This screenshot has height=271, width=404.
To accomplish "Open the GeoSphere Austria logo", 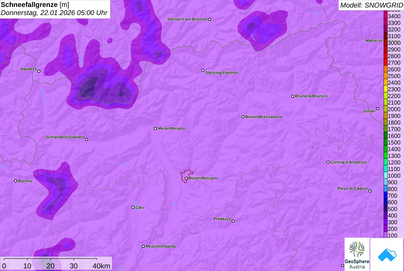I will (357, 255).
